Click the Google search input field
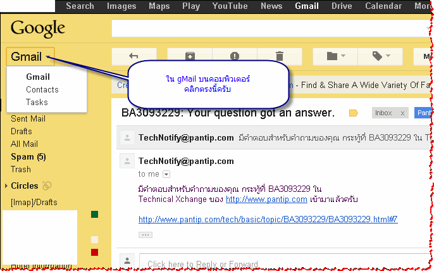 [271, 28]
